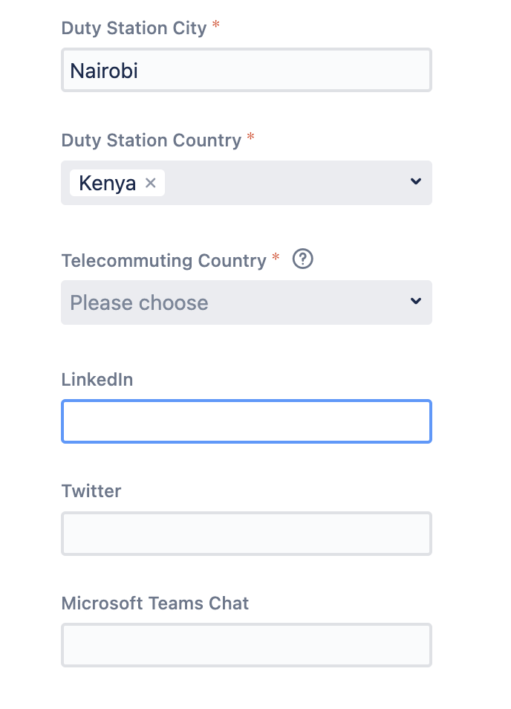Click the Duty Station Country label
Viewport: 511px width, 709px height.
coord(152,140)
